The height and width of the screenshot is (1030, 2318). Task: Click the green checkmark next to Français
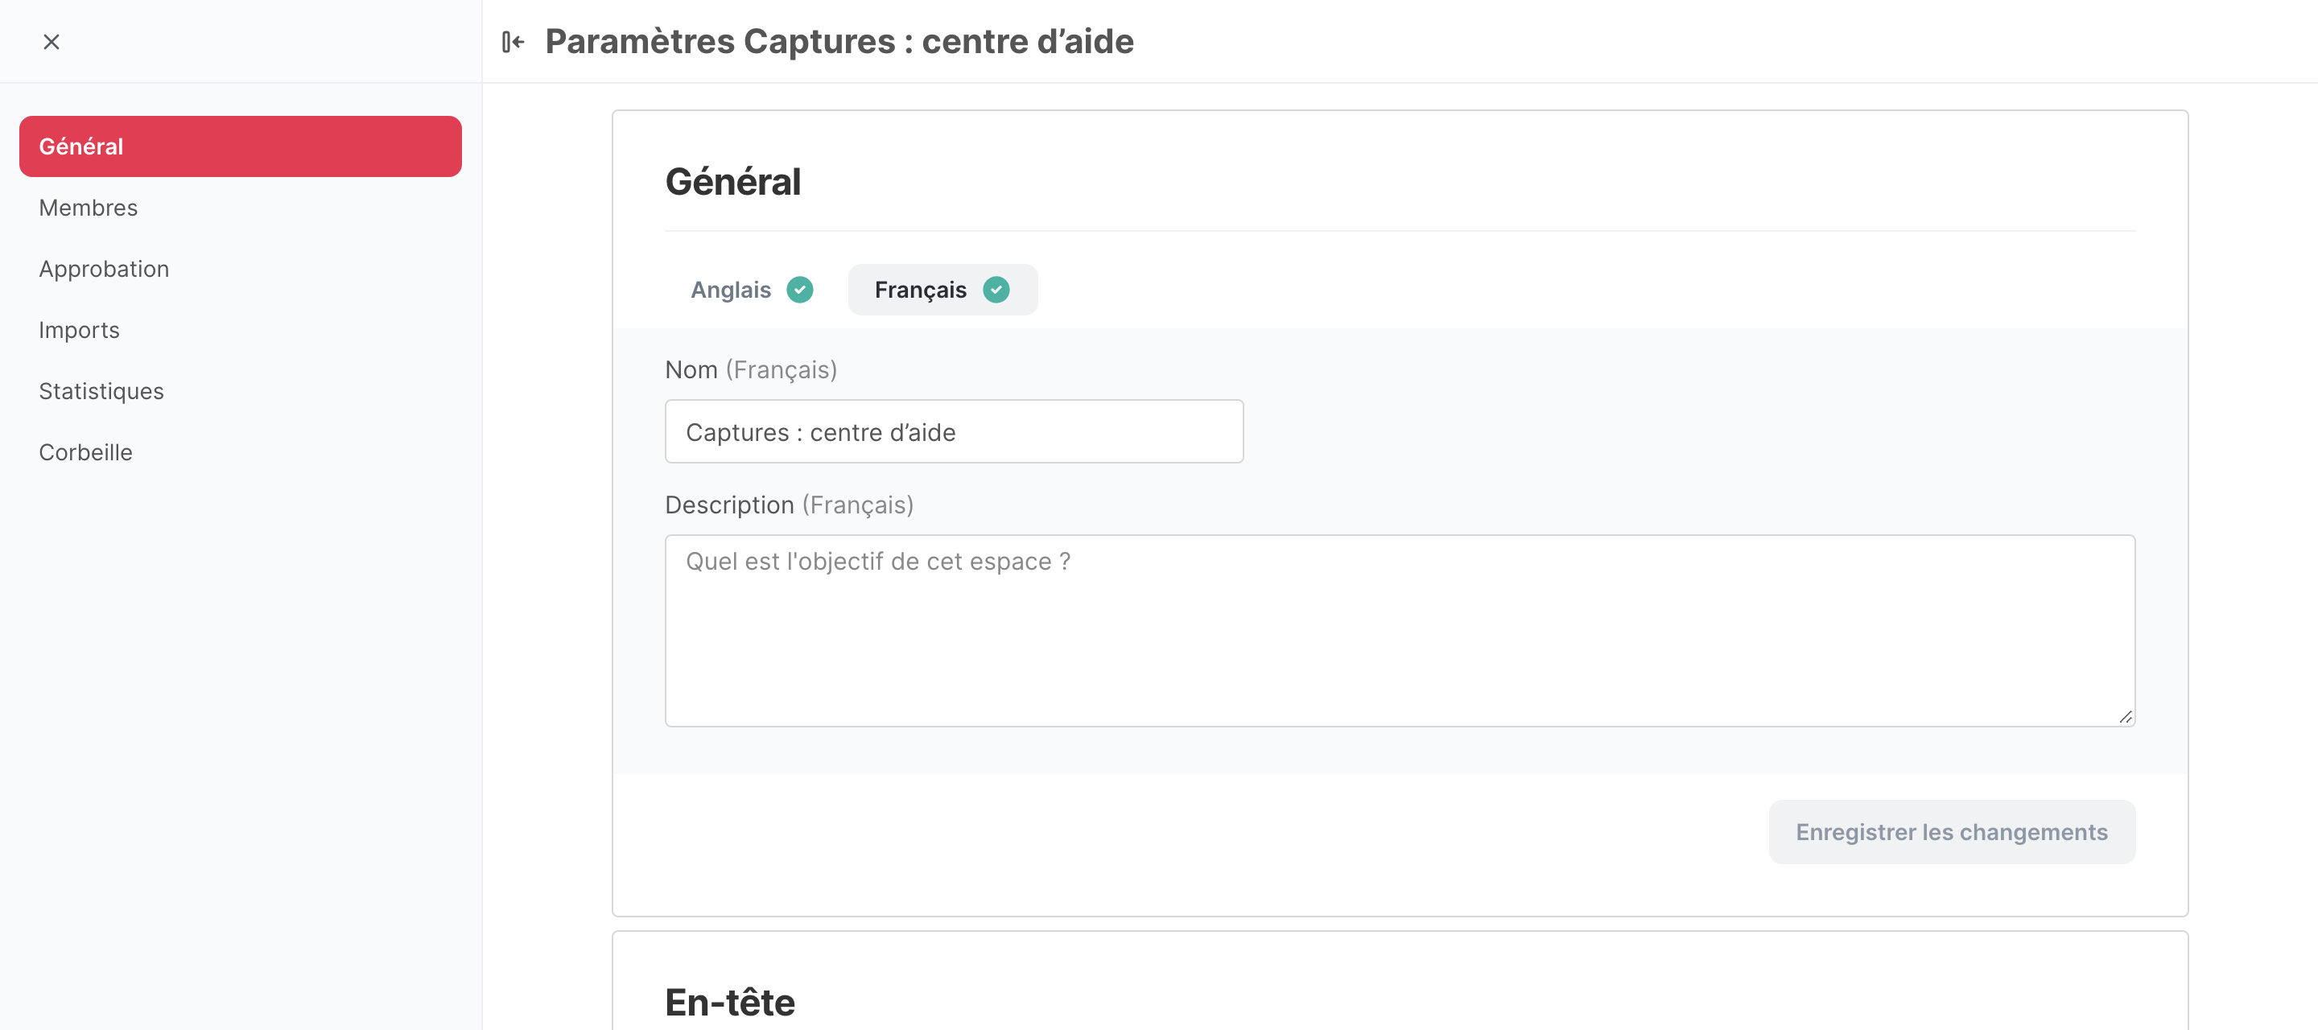point(996,290)
